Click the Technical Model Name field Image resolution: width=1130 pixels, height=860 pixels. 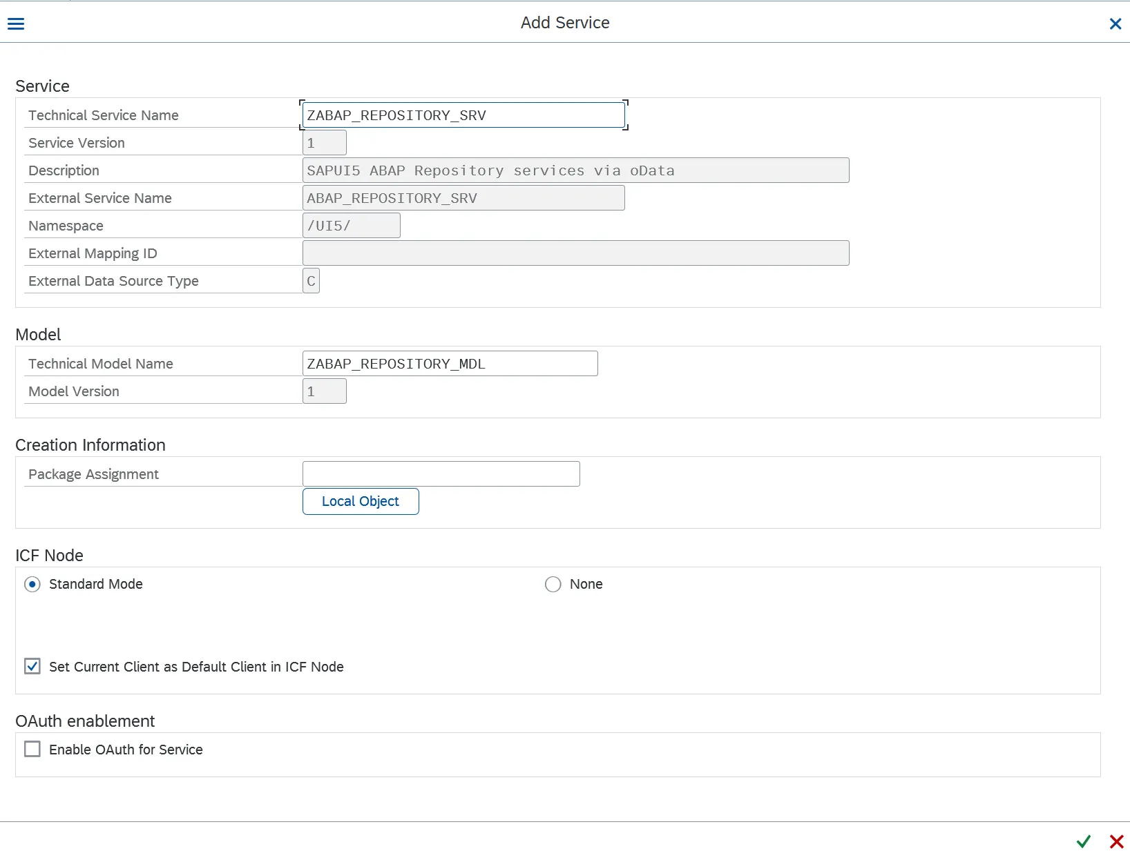(450, 364)
